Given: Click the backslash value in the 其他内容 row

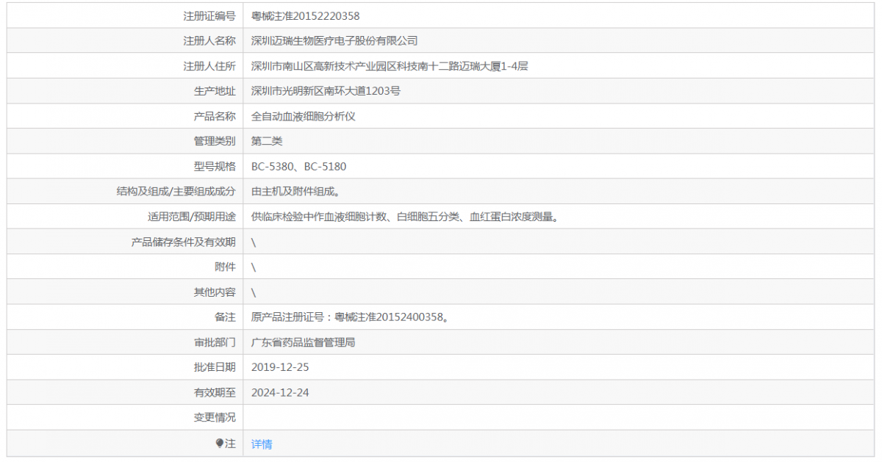Looking at the screenshot, I should tap(254, 292).
